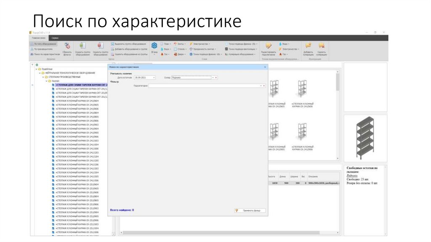Click Редактировать подключение icon
The image size is (431, 242).
coord(268,46)
